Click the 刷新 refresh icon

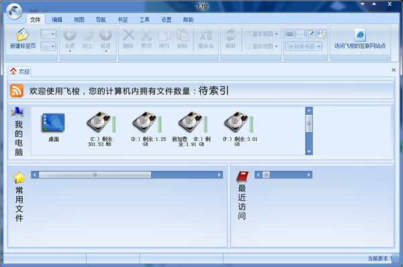click(x=230, y=35)
